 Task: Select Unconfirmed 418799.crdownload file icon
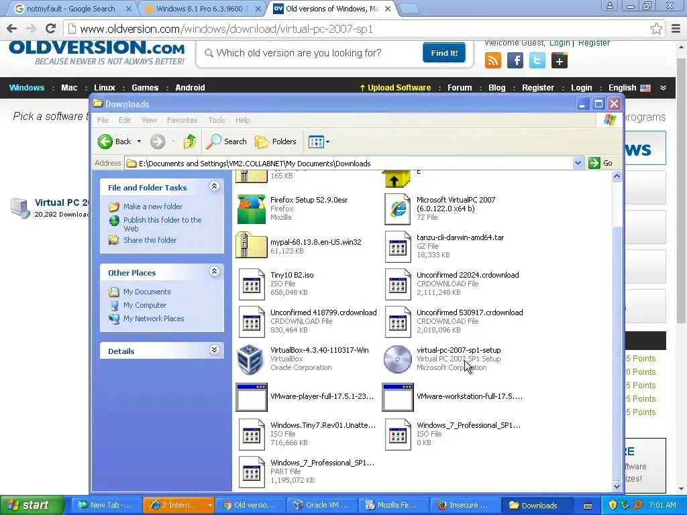pos(252,322)
